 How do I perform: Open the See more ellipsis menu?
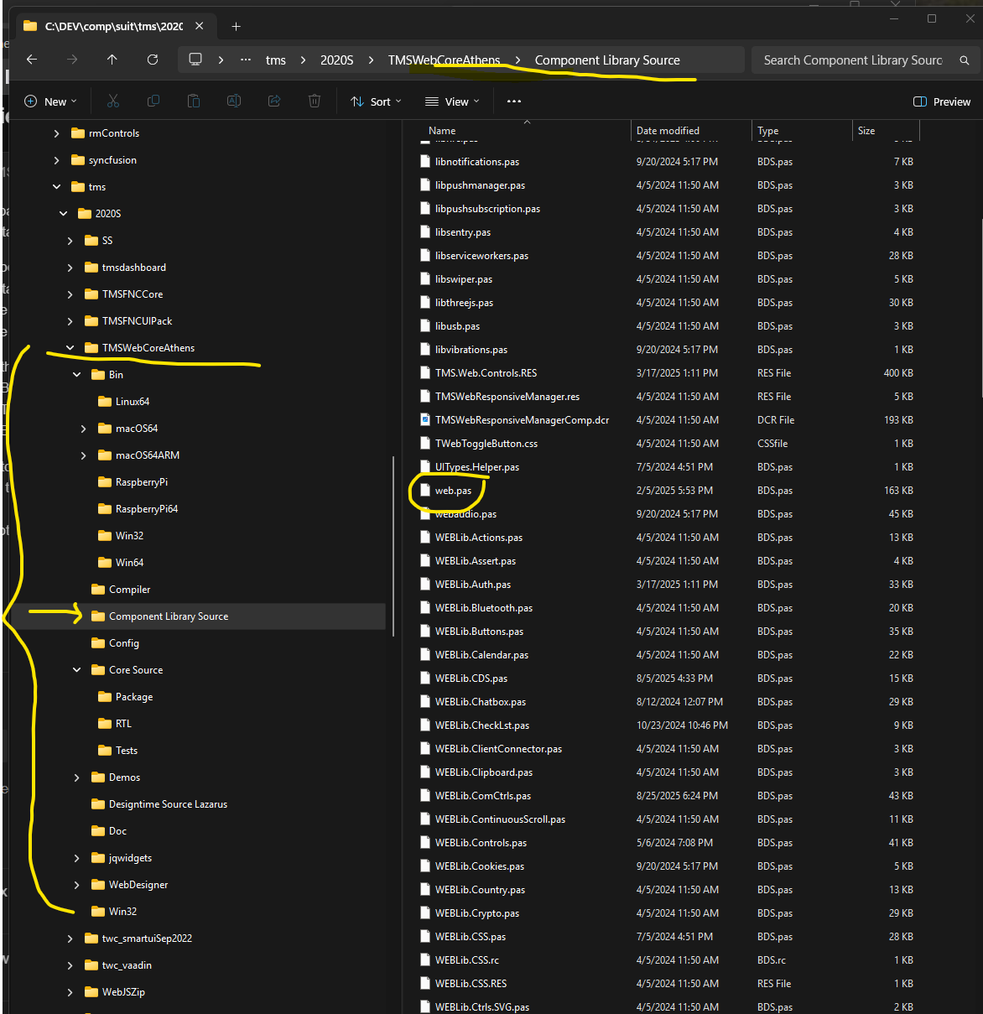coord(514,101)
